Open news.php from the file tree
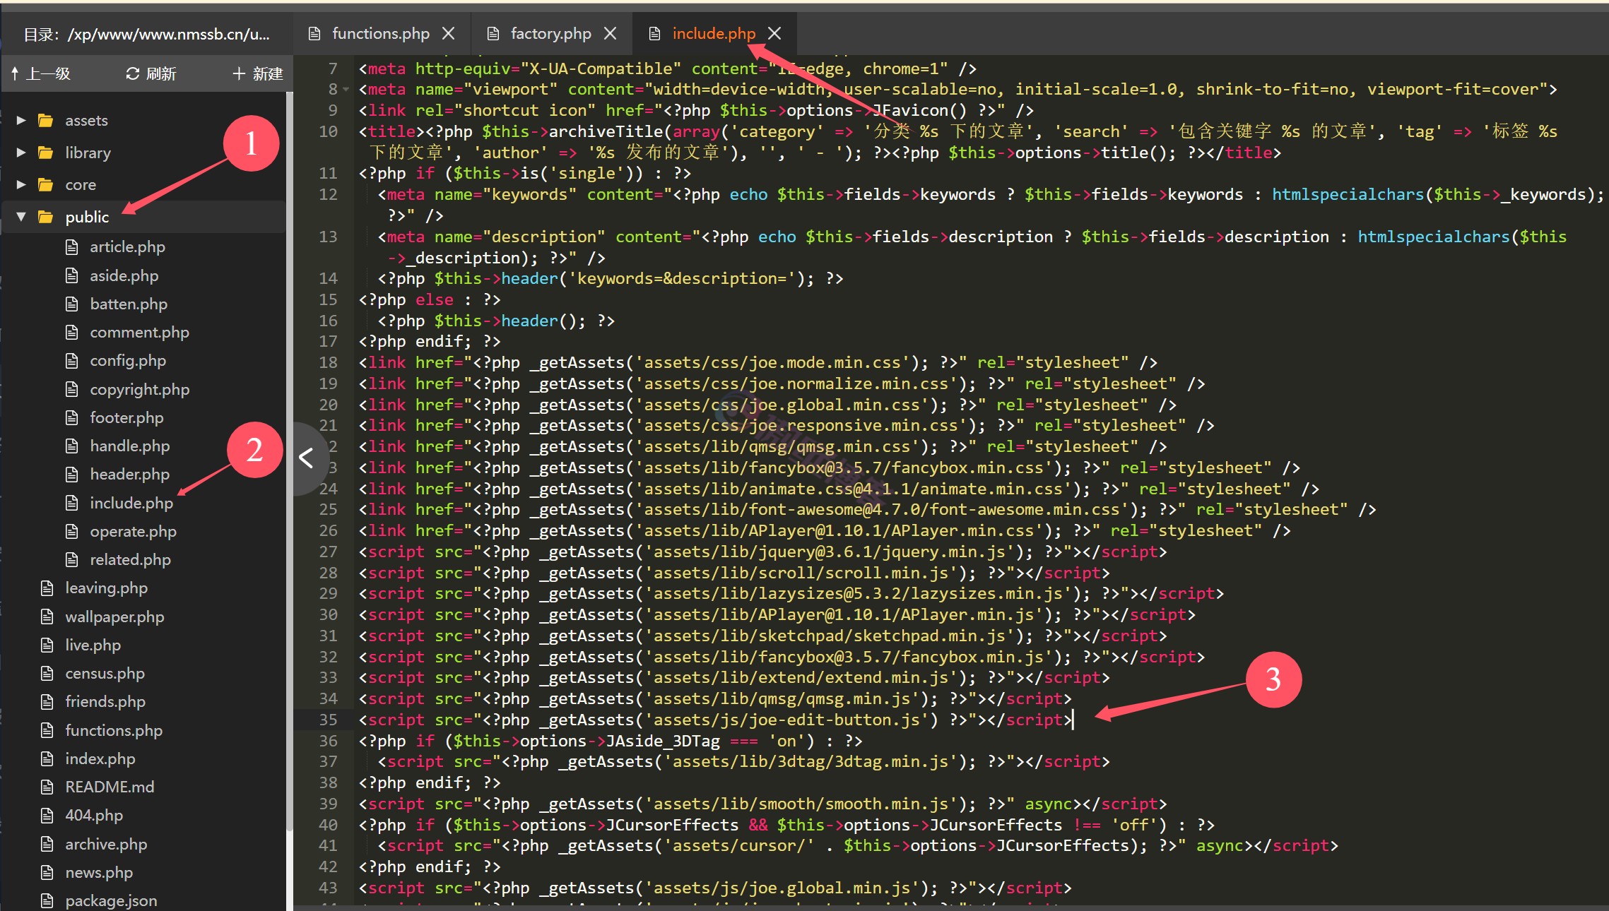 (99, 872)
